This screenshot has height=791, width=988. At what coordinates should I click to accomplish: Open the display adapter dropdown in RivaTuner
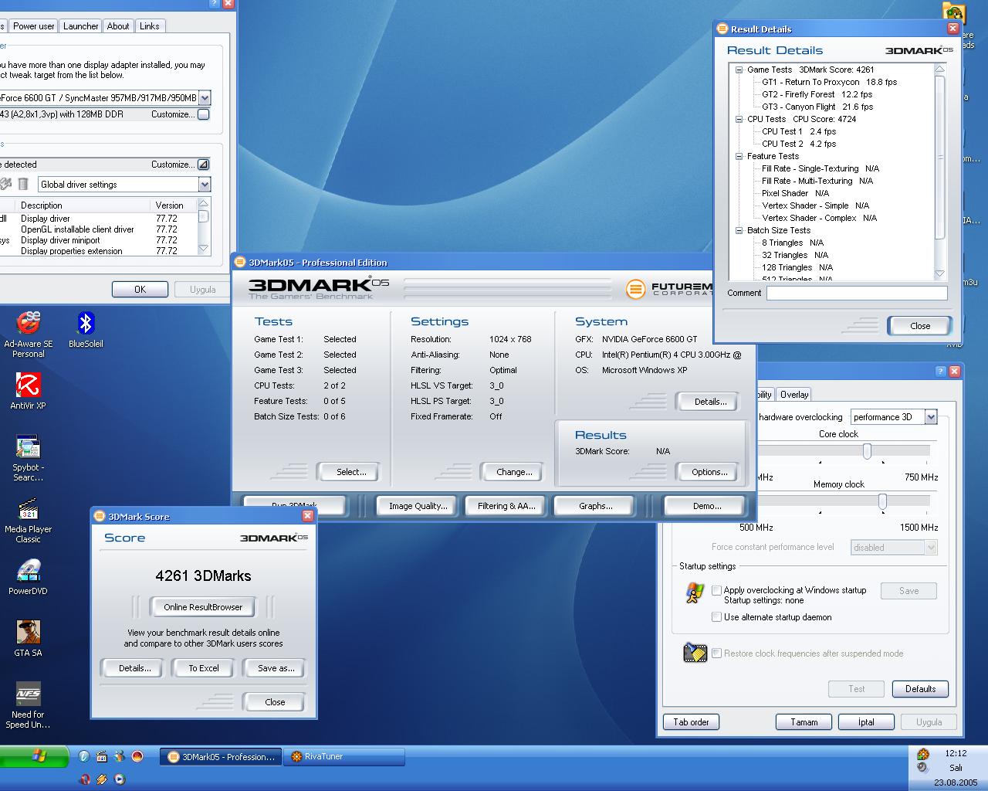point(205,98)
